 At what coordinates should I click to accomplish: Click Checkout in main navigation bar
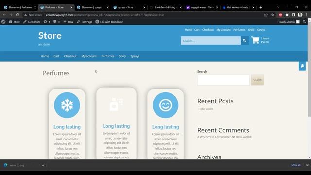[70, 56]
